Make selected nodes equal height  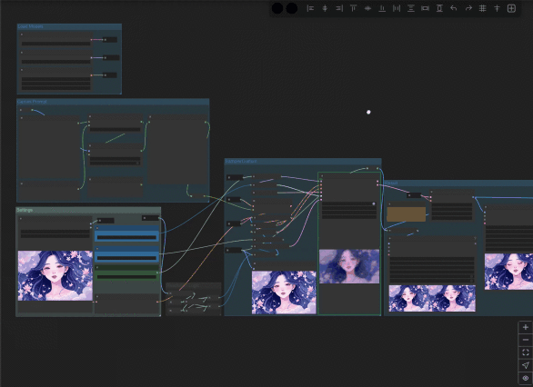439,8
